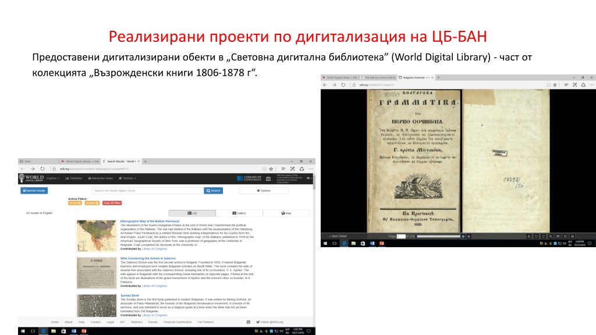The width and height of the screenshot is (596, 335).
Task: Click World Digital Library logo
Action: pyautogui.click(x=31, y=178)
